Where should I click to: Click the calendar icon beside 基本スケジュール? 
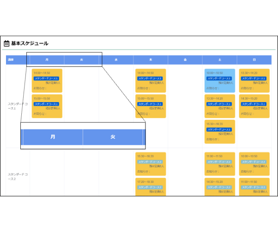(6, 44)
